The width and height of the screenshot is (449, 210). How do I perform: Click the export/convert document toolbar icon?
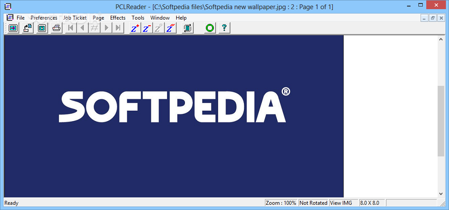click(x=28, y=28)
